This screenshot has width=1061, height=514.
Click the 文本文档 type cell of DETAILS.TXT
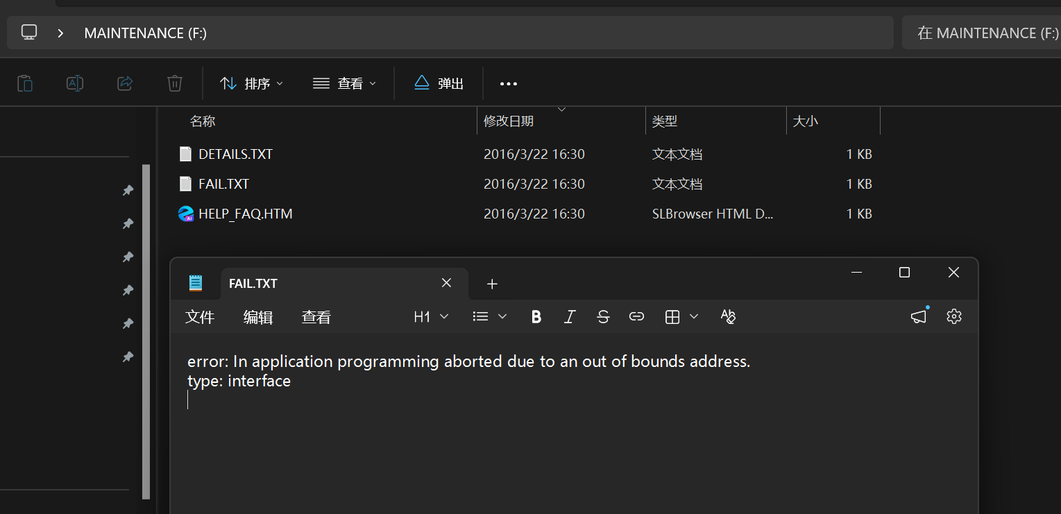pyautogui.click(x=677, y=154)
